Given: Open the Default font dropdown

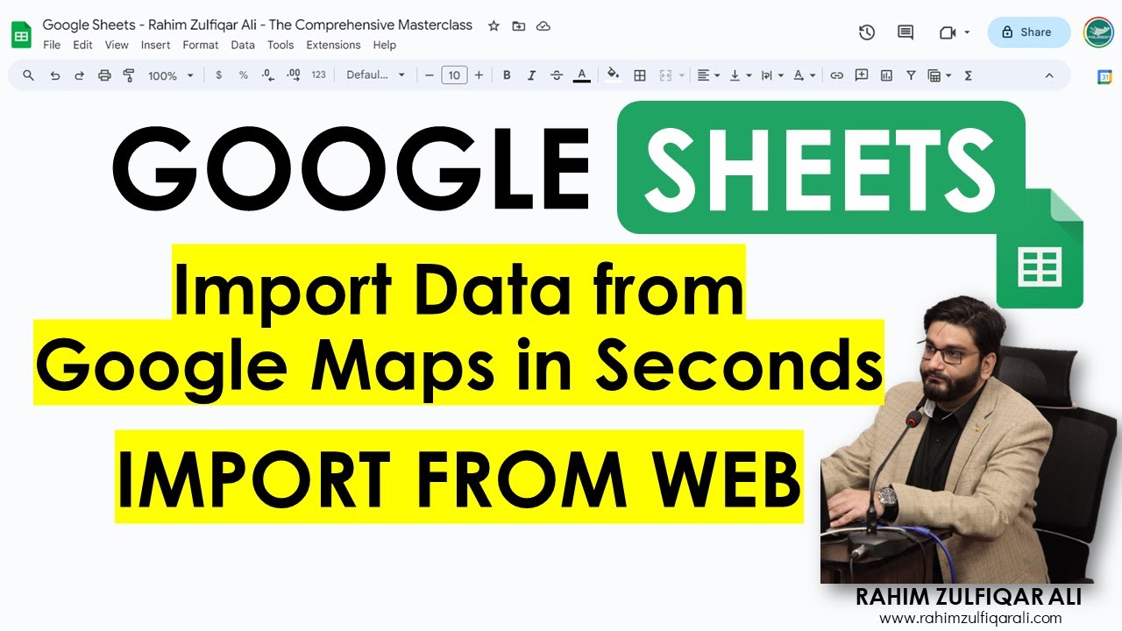Looking at the screenshot, I should tap(376, 75).
